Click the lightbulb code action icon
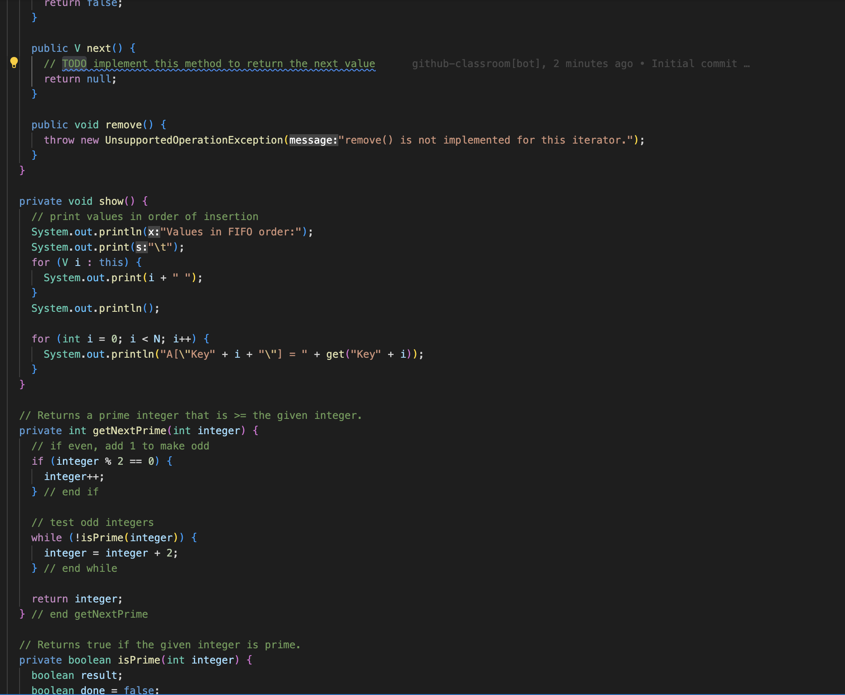The width and height of the screenshot is (845, 695). [14, 63]
